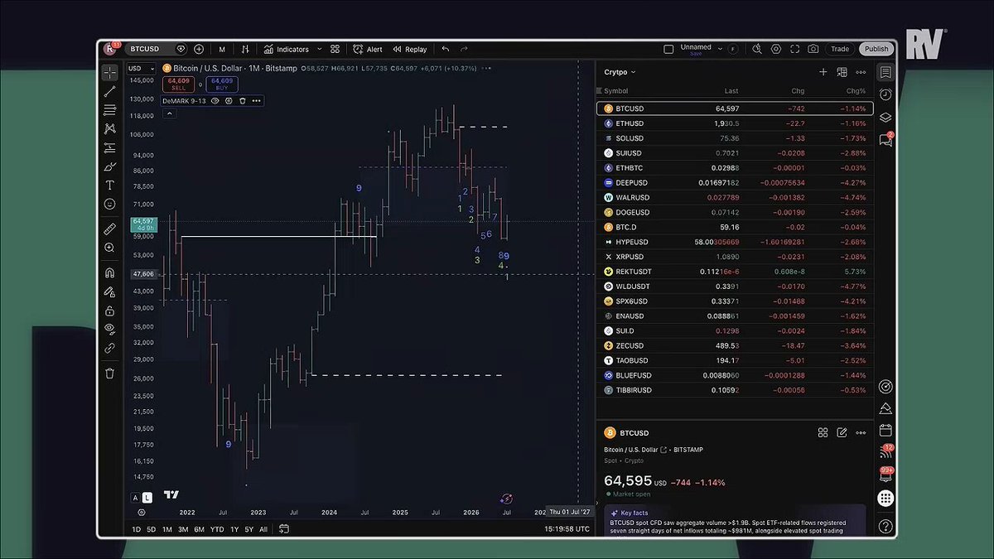994x559 pixels.
Task: Open the chart pattern tool
Action: (109, 128)
